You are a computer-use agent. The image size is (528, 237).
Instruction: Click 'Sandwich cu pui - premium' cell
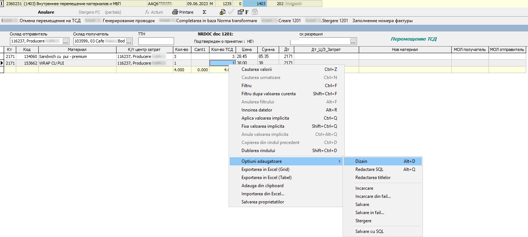pos(77,56)
